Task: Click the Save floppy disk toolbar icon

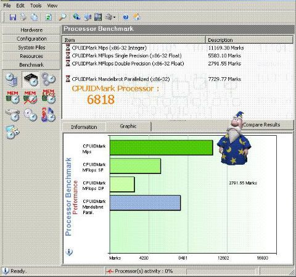Action: tap(13, 17)
